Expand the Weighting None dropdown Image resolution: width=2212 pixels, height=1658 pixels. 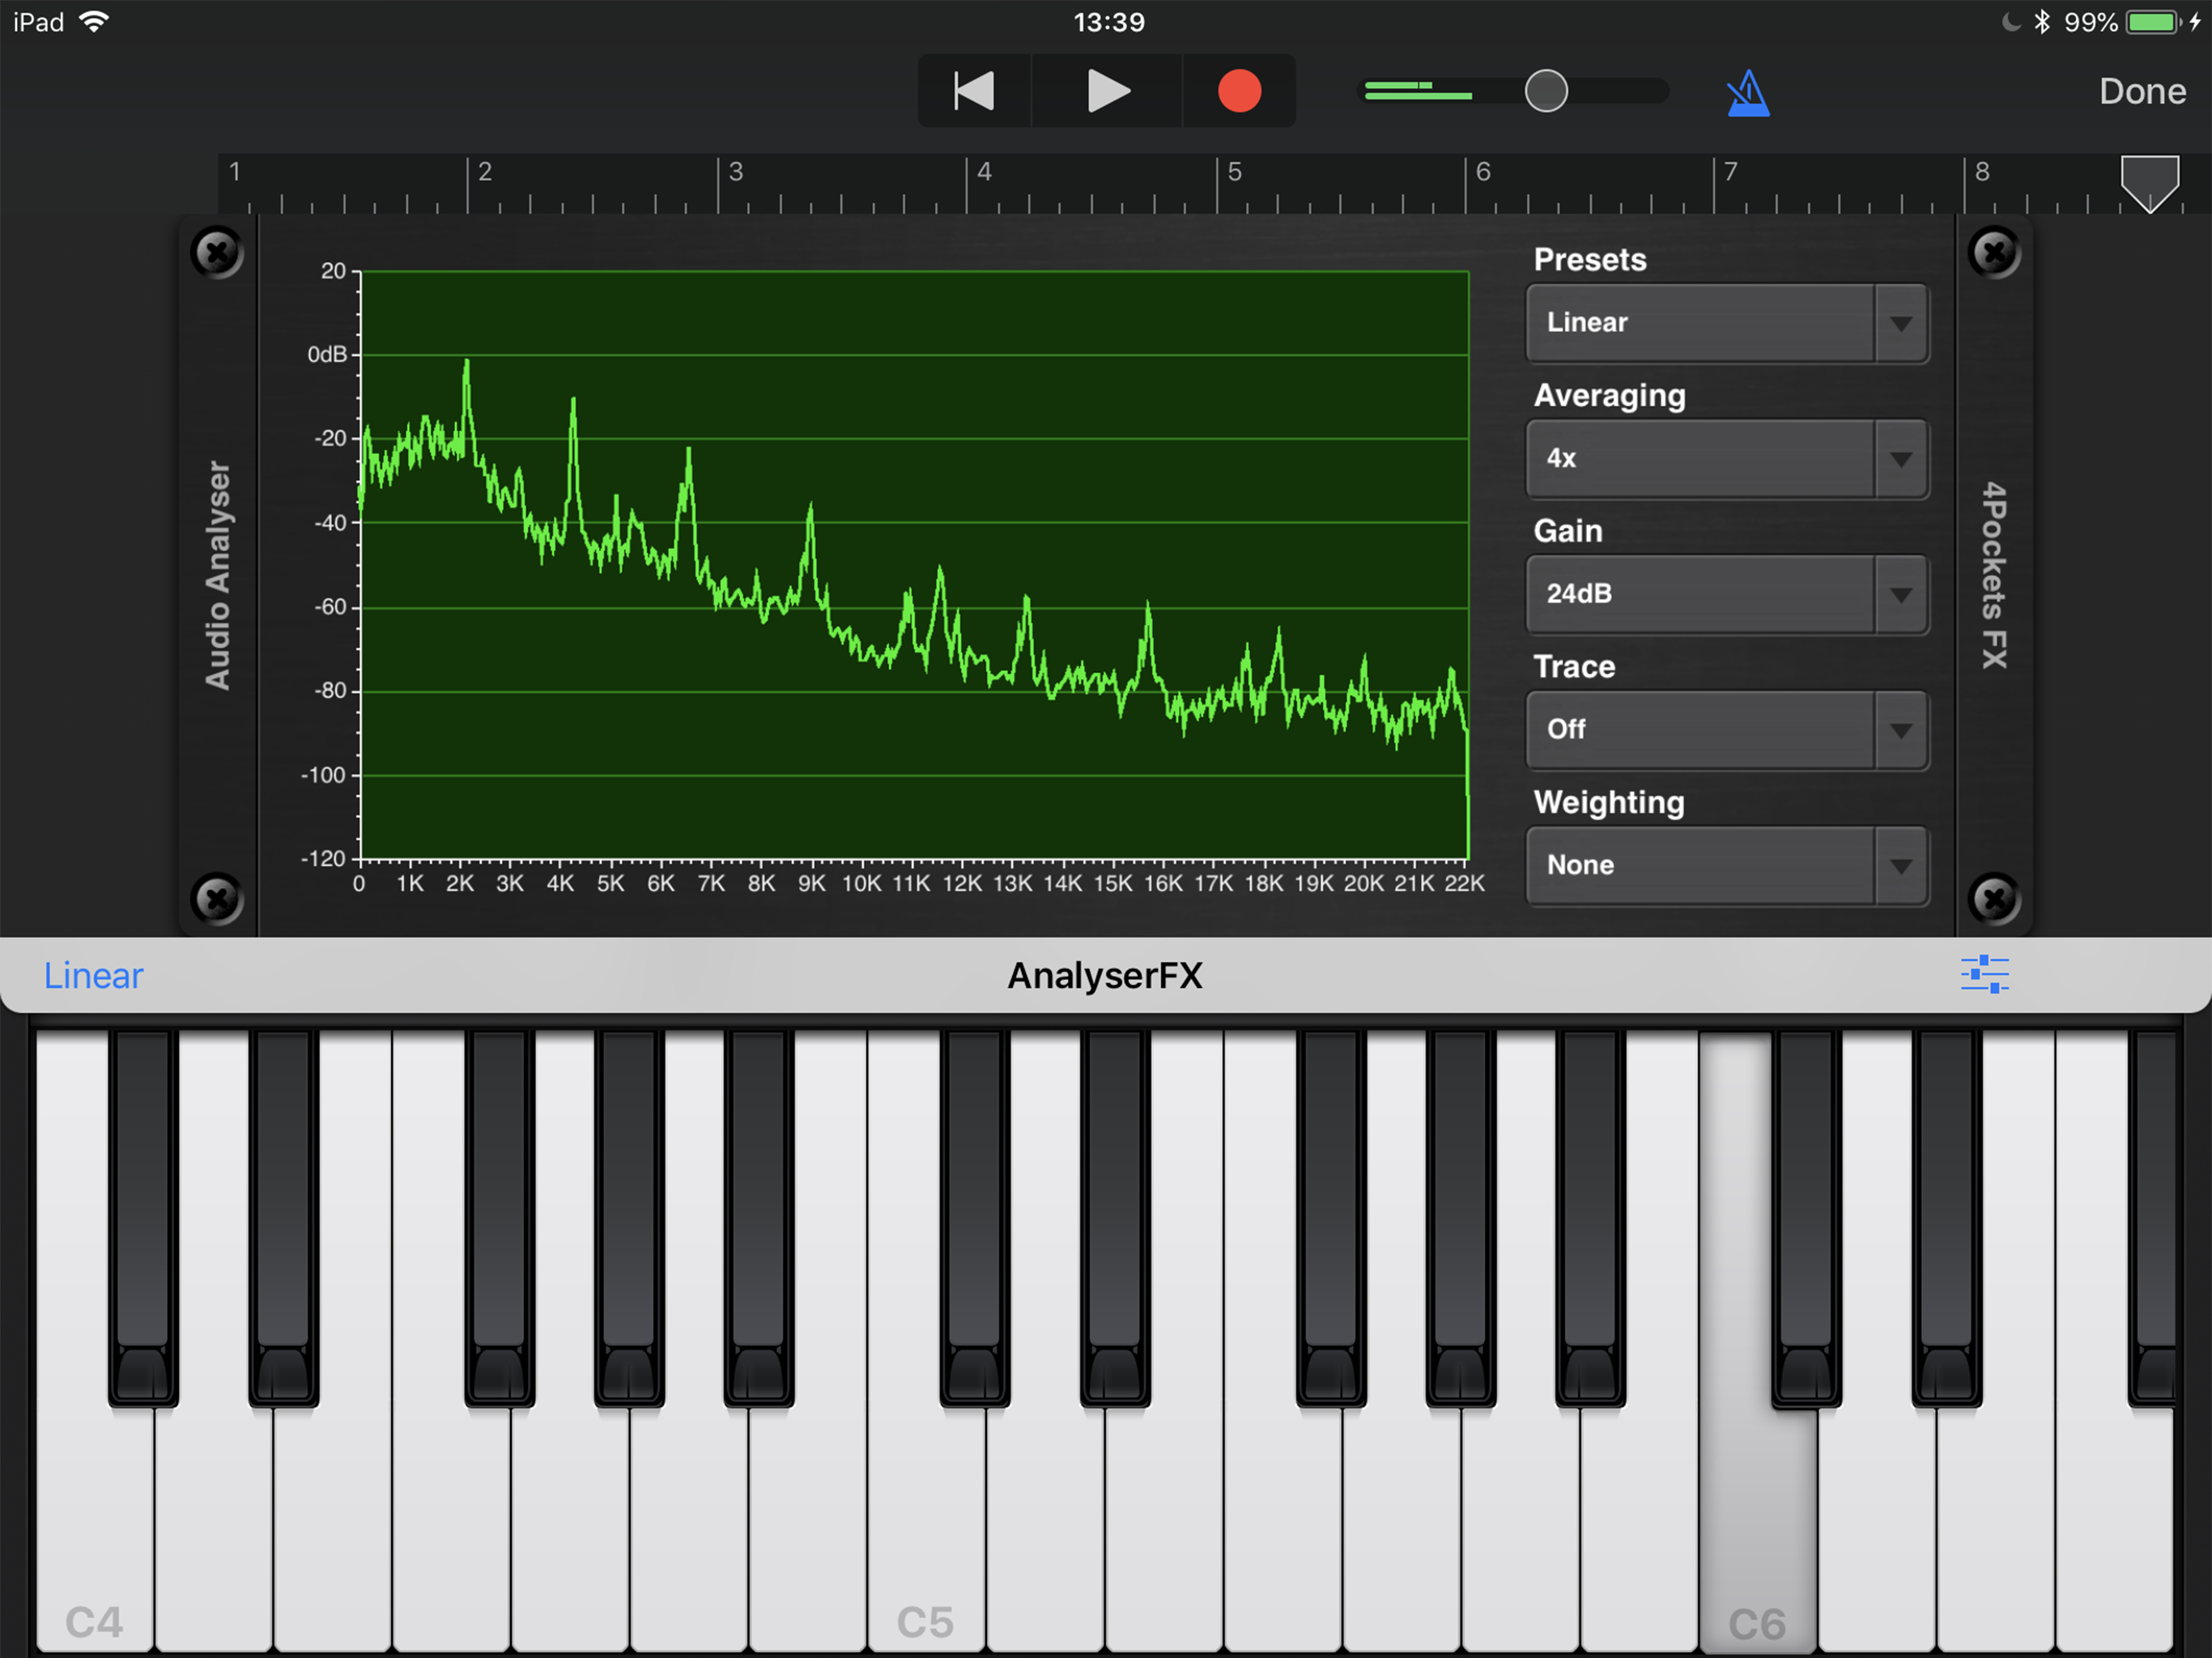point(1726,865)
